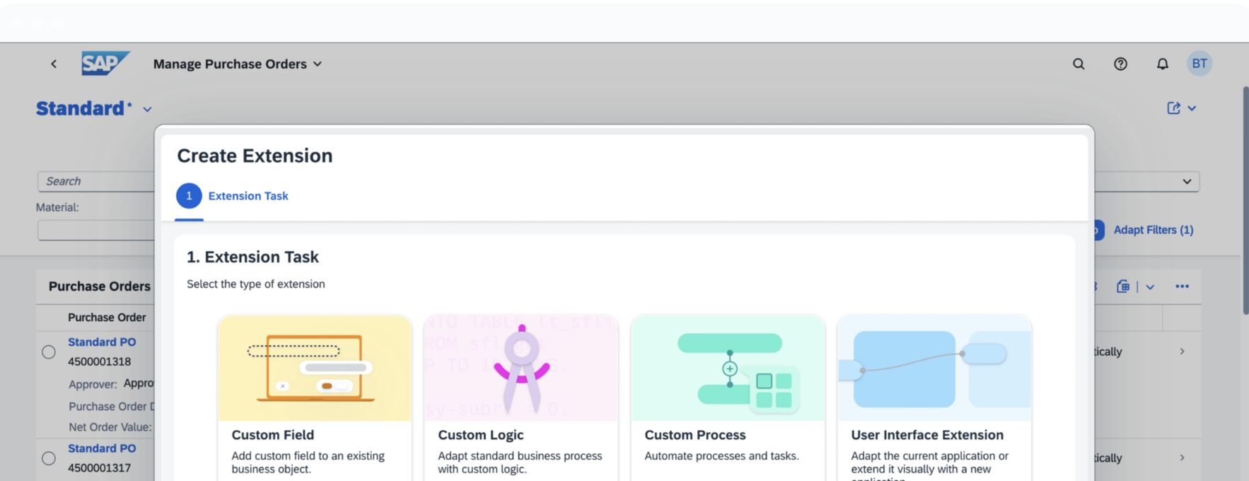
Task: Select radio button for PO 4500001317
Action: 49,458
